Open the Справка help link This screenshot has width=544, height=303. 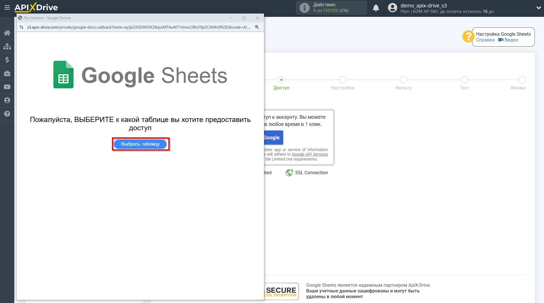pos(485,40)
